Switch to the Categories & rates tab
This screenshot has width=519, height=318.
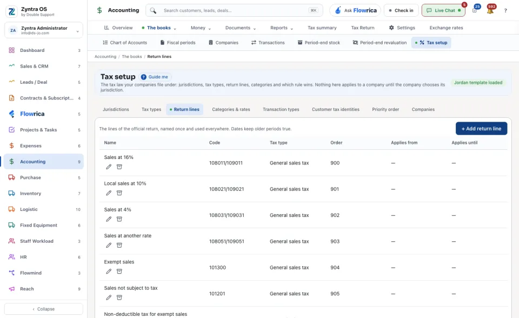(x=231, y=109)
